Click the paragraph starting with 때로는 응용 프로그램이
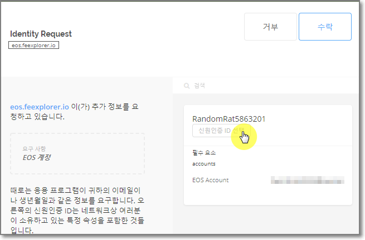Image resolution: width=365 pixels, height=240 pixels. click(77, 211)
